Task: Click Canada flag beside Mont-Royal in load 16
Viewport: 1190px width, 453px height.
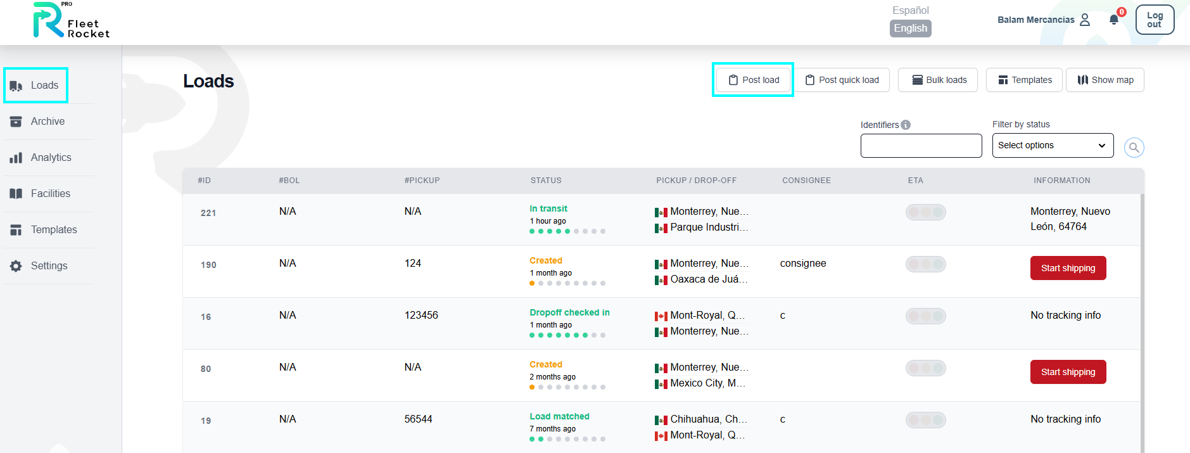Action: point(661,316)
